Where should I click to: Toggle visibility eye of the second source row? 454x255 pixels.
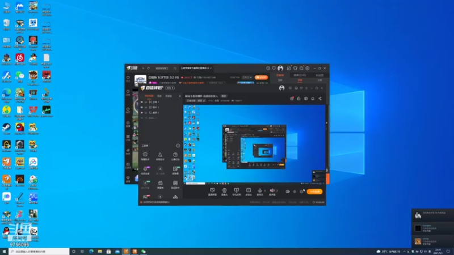141,107
